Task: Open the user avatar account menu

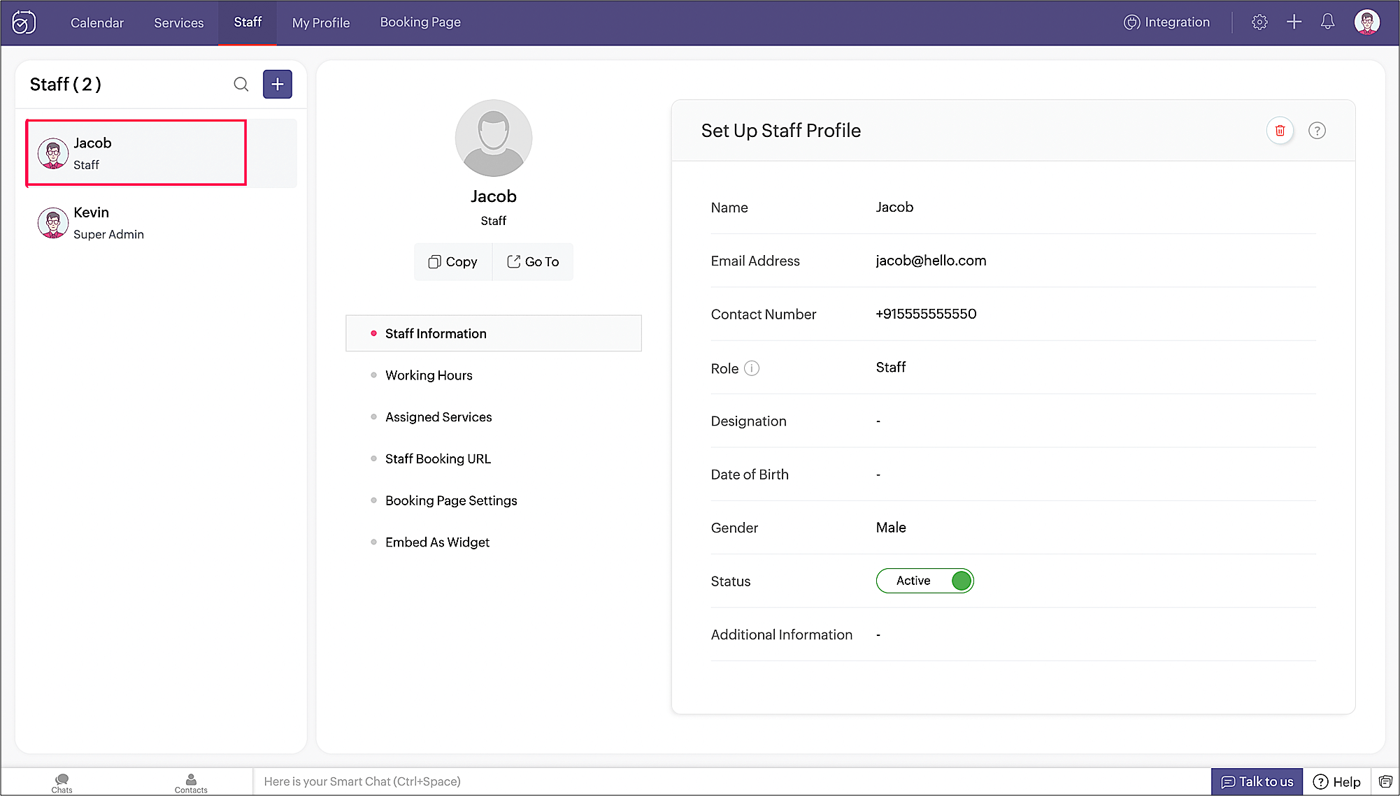Action: [1367, 22]
